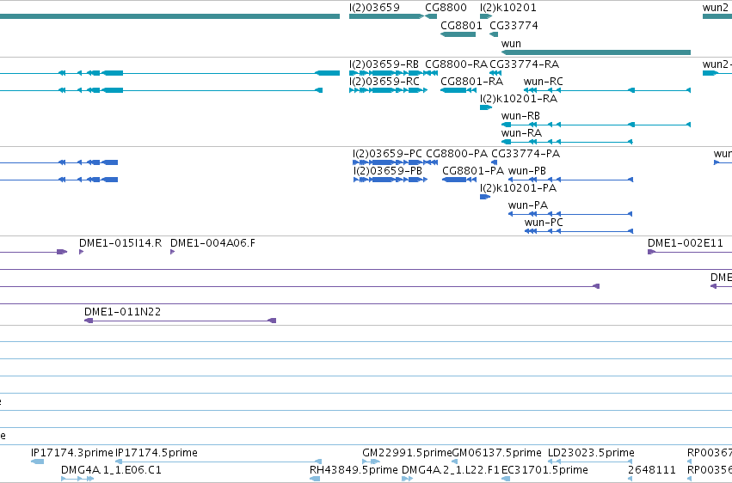The image size is (732, 483).
Task: Open the EC31701.5prime EST label
Action: [x=544, y=470]
